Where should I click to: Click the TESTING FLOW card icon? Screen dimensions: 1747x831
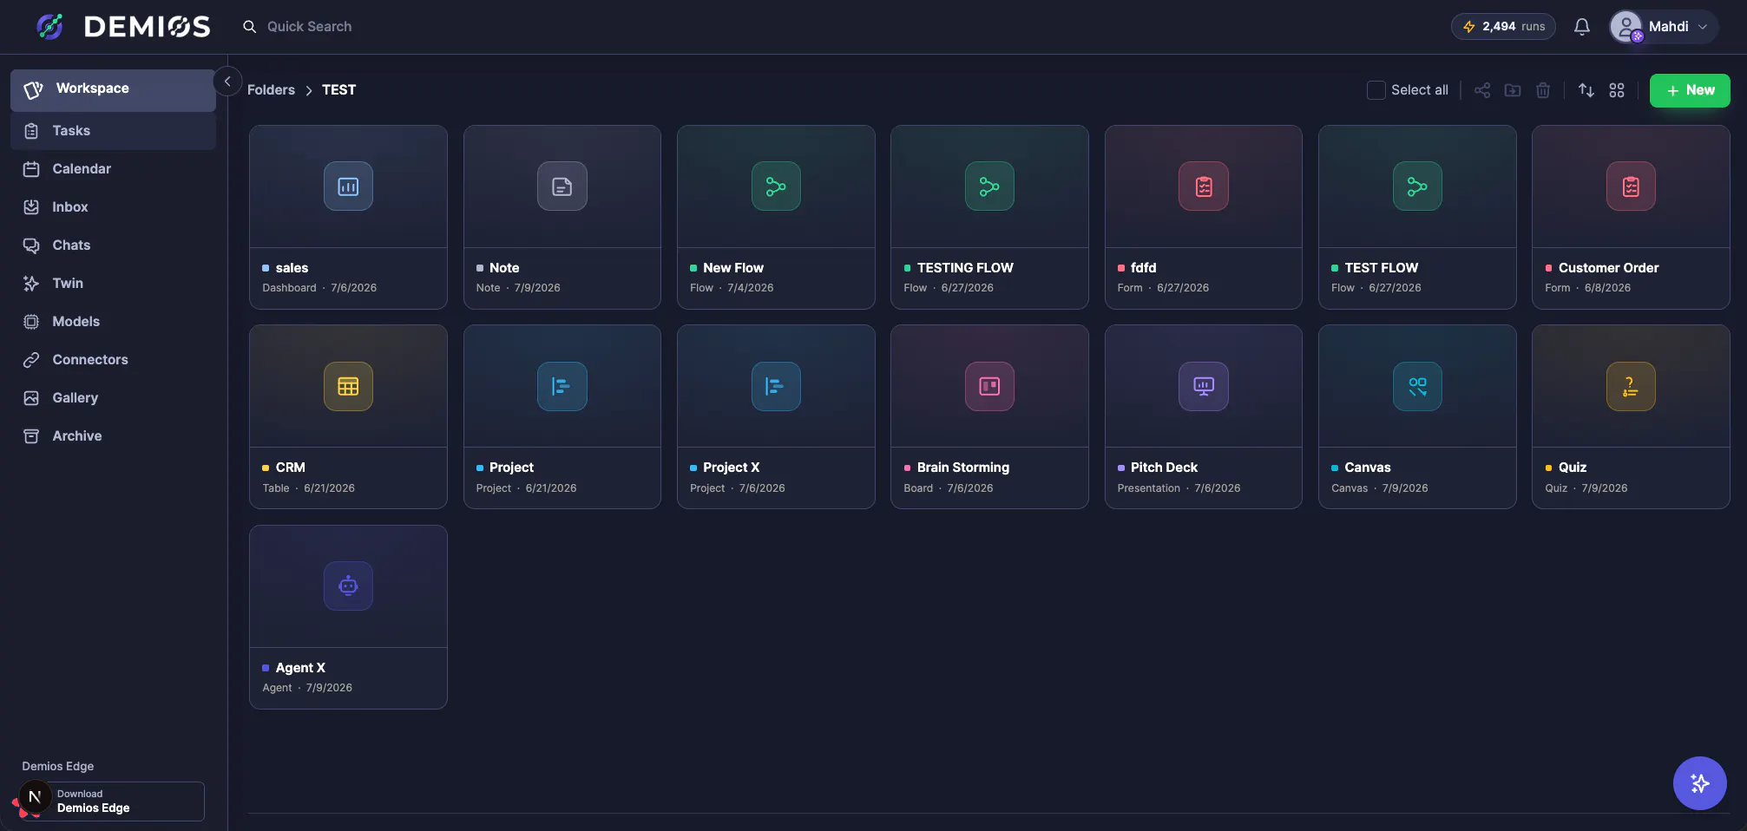[x=989, y=186]
